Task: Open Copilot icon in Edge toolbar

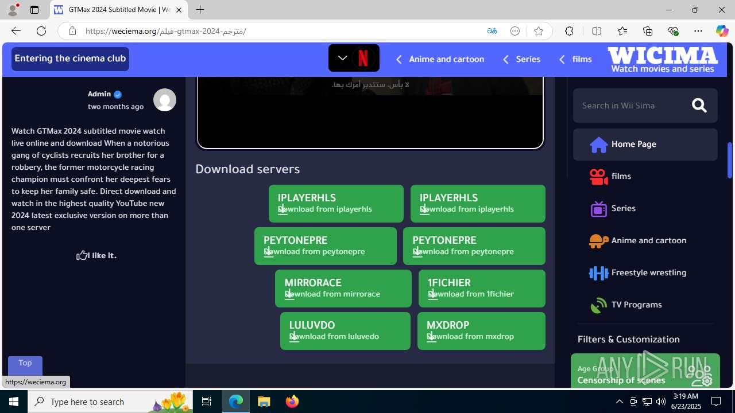Action: point(722,31)
